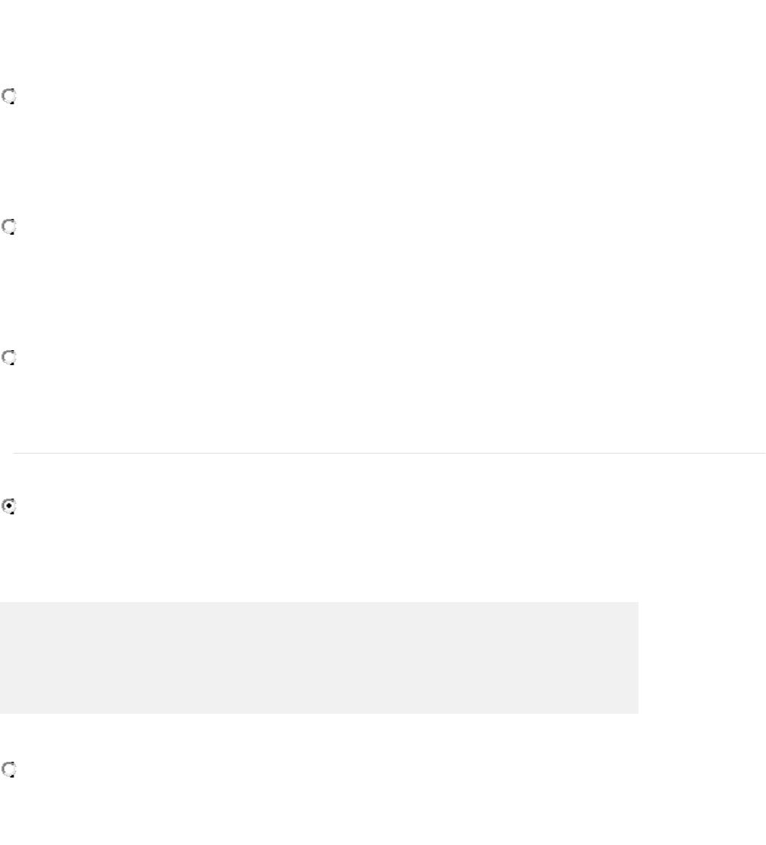Image resolution: width=766 pixels, height=845 pixels.
Task: Click the currently selected radio button
Action: [9, 507]
